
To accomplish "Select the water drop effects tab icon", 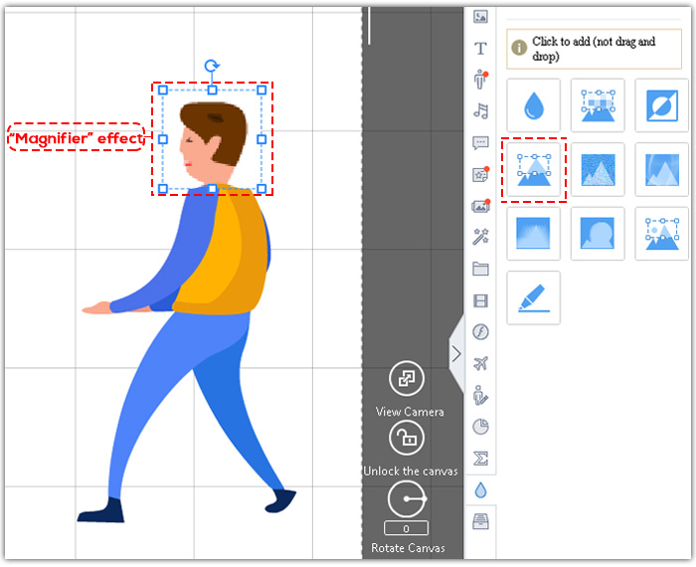I will (480, 490).
